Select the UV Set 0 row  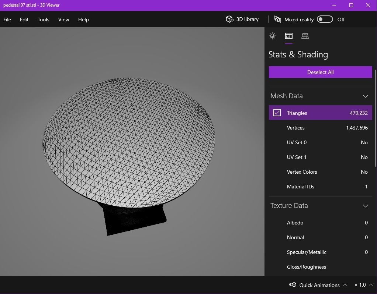(x=320, y=142)
